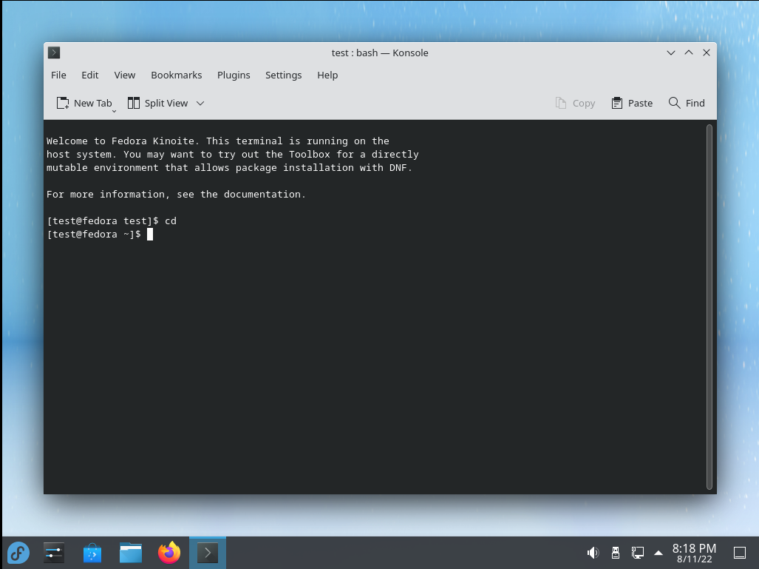Open the File menu
Screen dimensions: 759x569
pyautogui.click(x=58, y=75)
